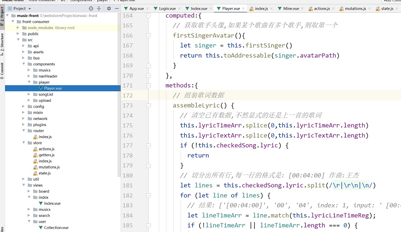The width and height of the screenshot is (401, 232).
Task: Collapse the music-front root folder
Action: point(7,15)
